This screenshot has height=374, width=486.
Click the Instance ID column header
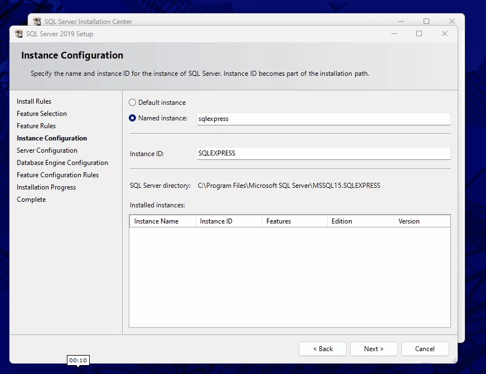[229, 221]
